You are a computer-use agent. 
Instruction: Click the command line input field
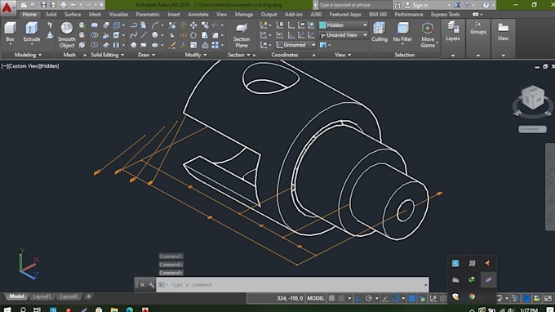tap(292, 285)
